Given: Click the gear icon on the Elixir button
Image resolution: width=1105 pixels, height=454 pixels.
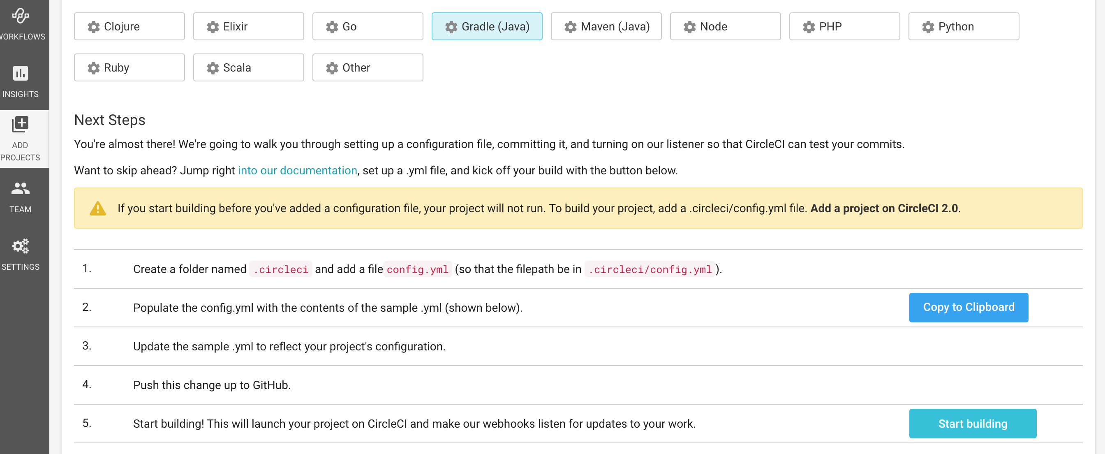Looking at the screenshot, I should (213, 27).
